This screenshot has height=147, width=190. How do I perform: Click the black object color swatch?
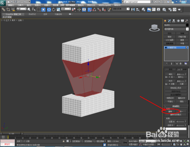[x=187, y=25]
